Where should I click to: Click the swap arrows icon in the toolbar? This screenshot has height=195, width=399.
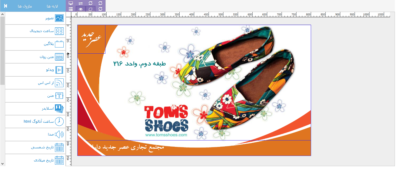pyautogui.click(x=81, y=3)
